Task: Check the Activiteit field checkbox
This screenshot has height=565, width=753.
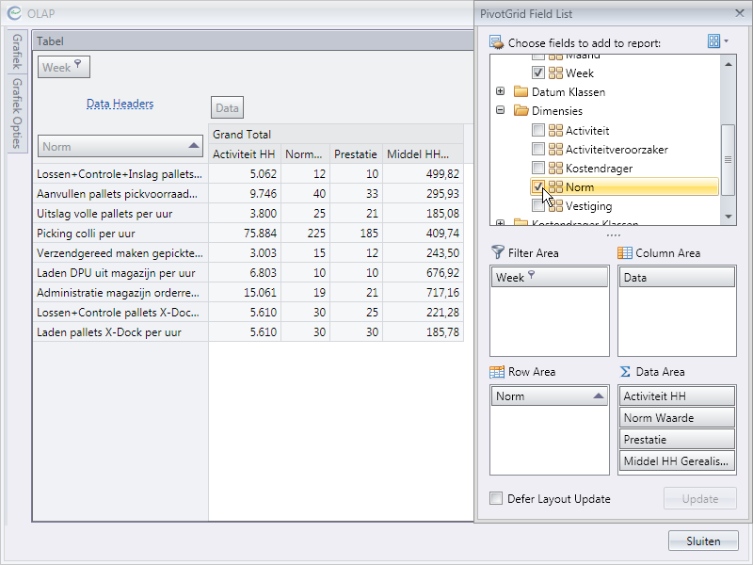Action: (x=537, y=131)
